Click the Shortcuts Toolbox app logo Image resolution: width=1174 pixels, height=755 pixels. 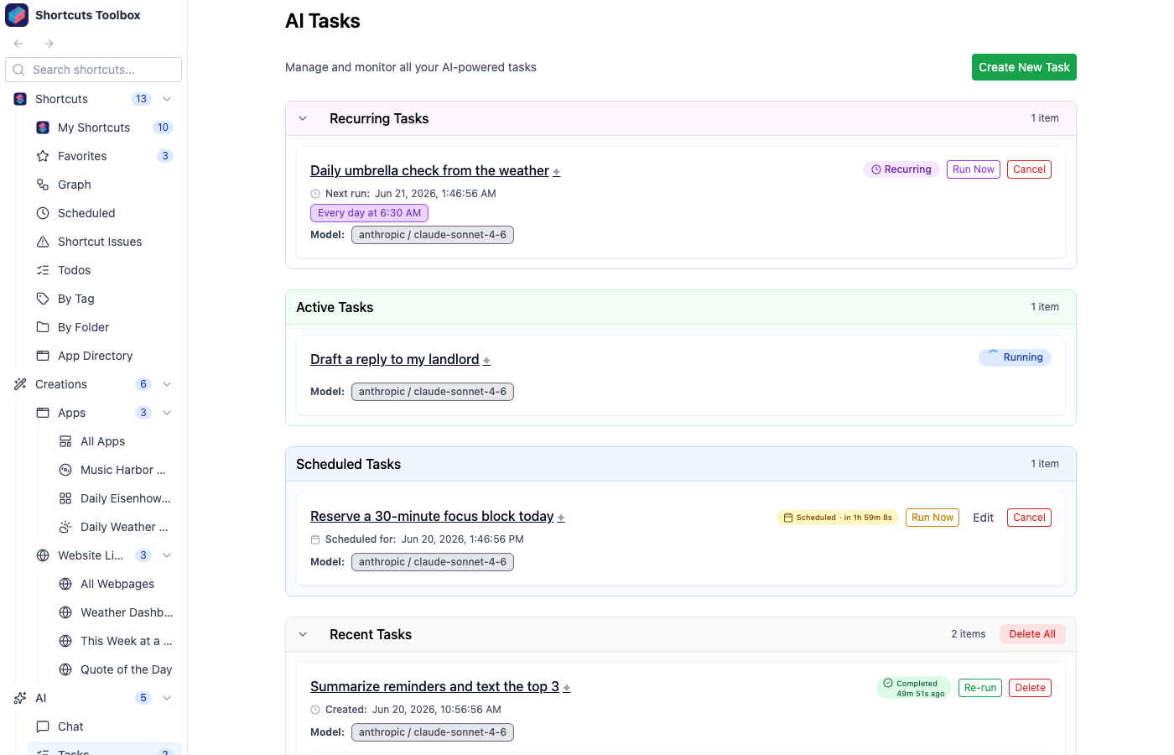tap(17, 15)
